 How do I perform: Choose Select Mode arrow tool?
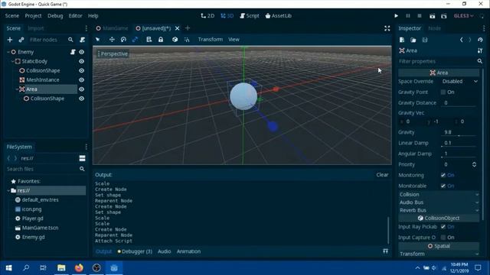click(98, 40)
